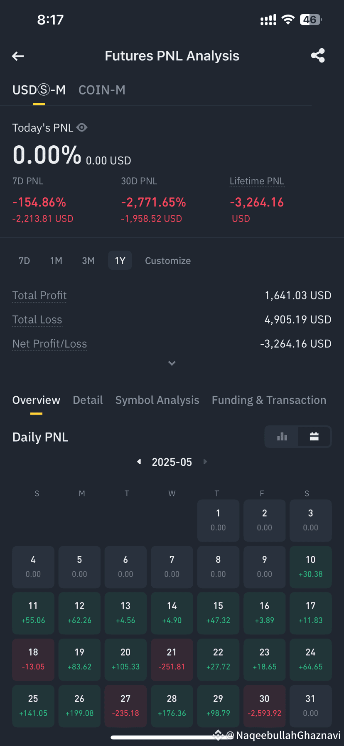Open the Symbol Analysis tab
Screen dimensions: 344x746
[x=157, y=400]
